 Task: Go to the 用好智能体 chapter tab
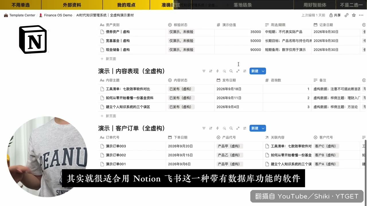pos(315,5)
